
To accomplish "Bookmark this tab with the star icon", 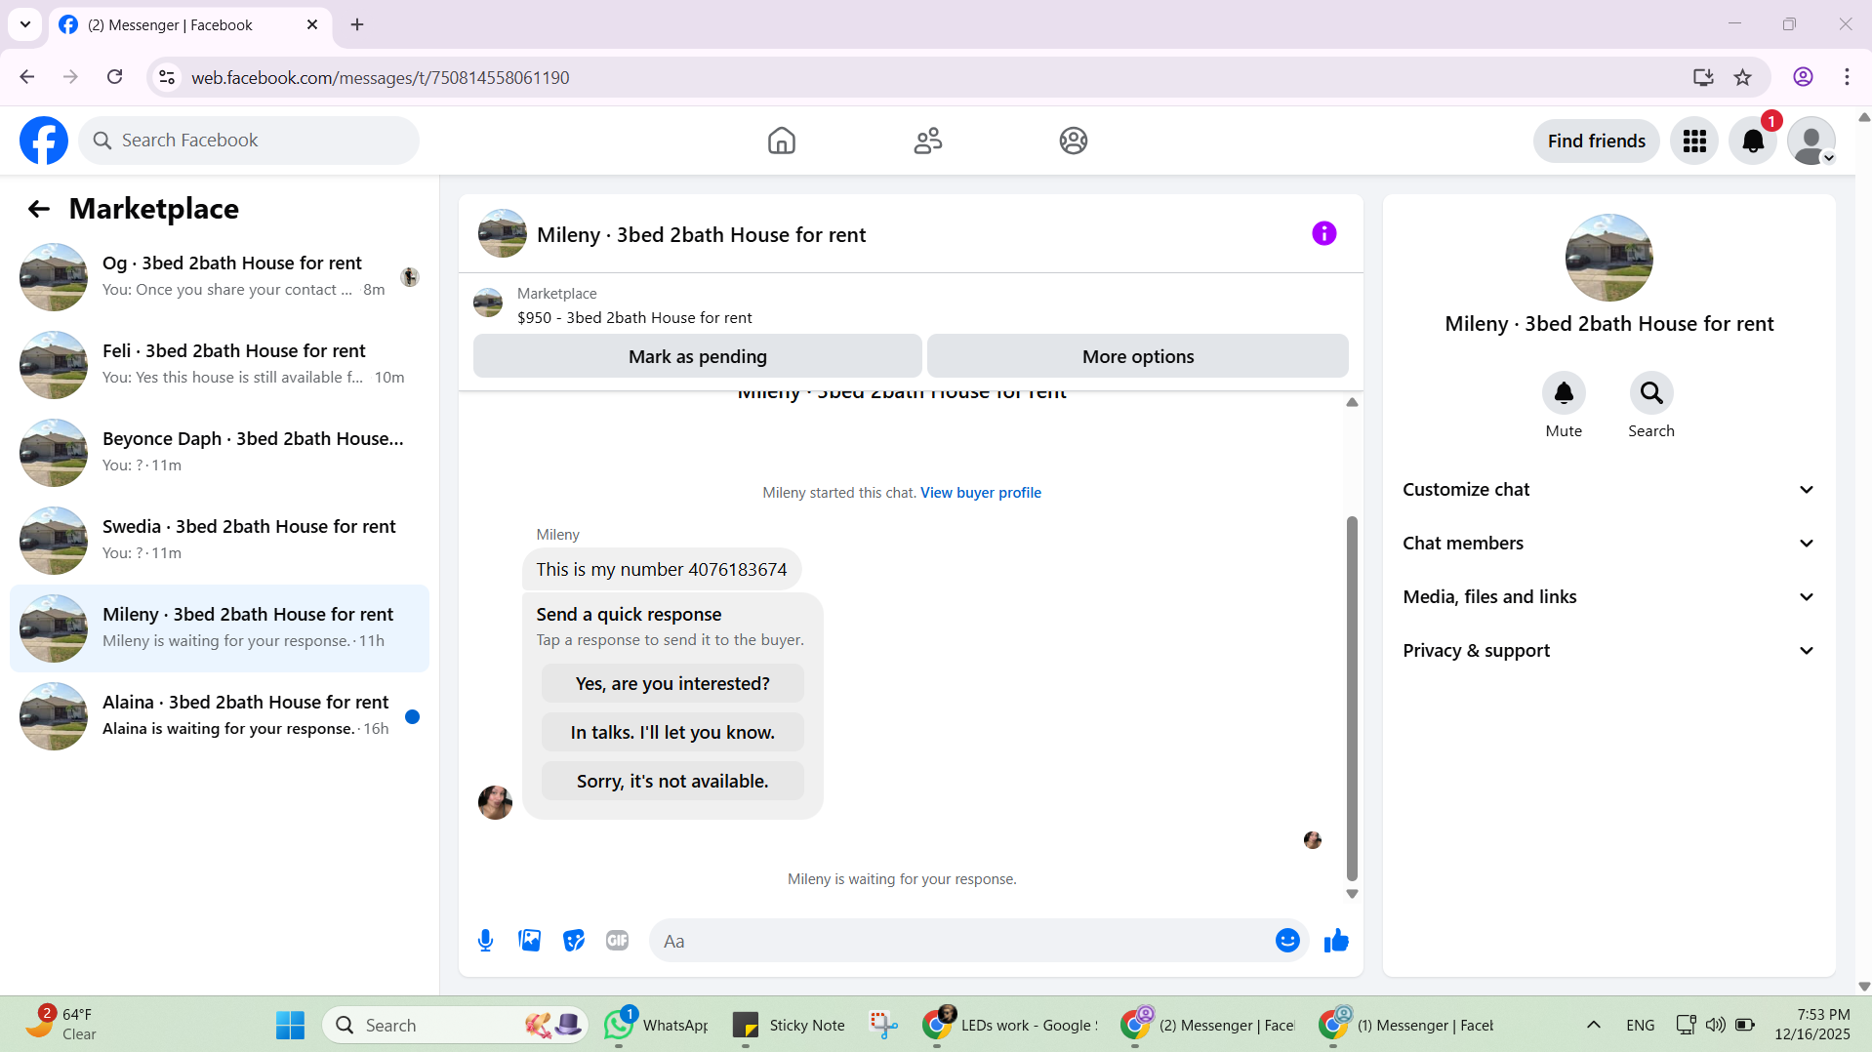I will tap(1742, 77).
